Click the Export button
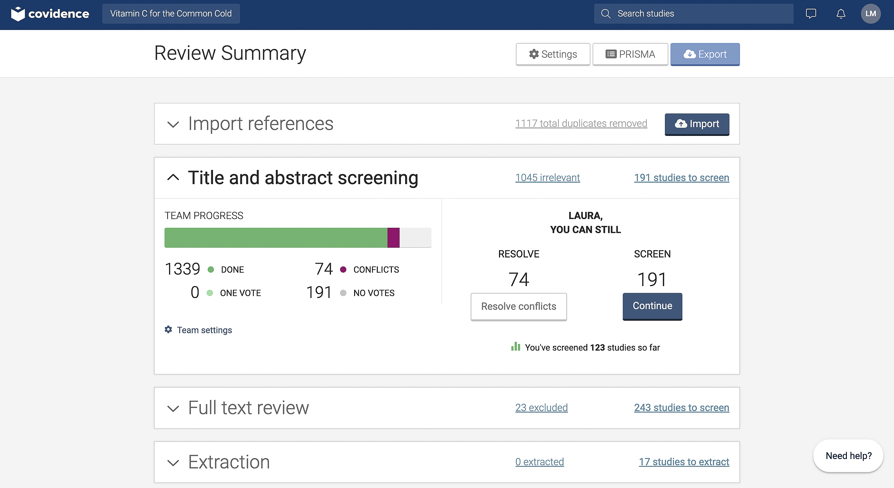The width and height of the screenshot is (894, 488). [705, 54]
